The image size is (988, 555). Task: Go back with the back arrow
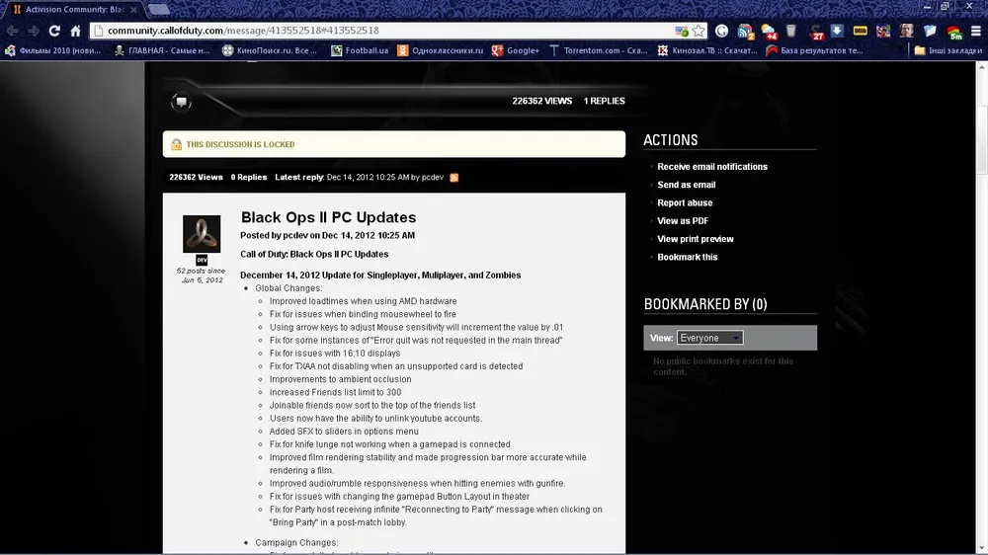pos(13,31)
